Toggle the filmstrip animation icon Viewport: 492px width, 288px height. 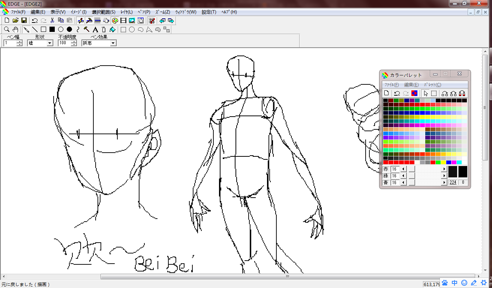(x=123, y=20)
